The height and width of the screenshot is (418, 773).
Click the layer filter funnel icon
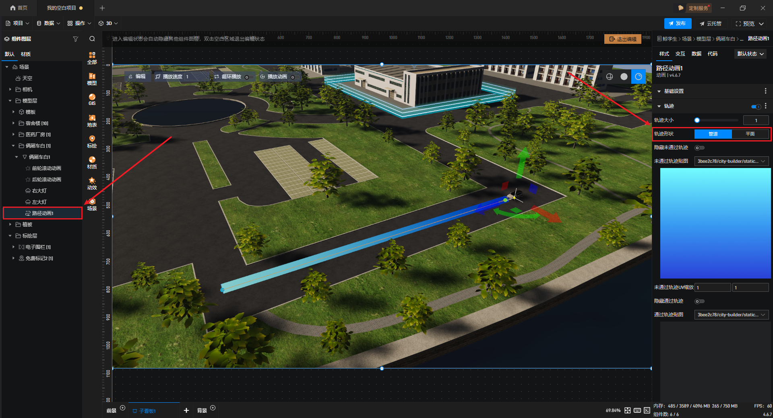click(75, 39)
